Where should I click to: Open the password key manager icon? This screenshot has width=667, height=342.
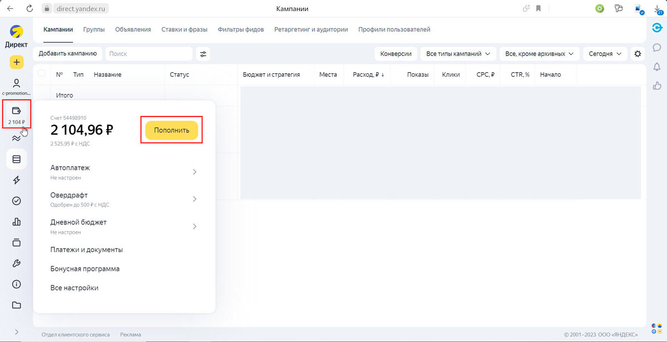click(619, 8)
